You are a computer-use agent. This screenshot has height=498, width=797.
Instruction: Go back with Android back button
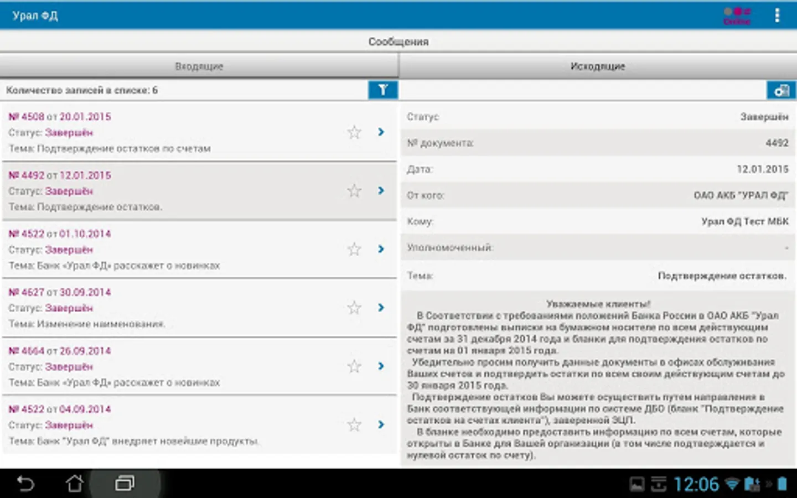tap(25, 484)
